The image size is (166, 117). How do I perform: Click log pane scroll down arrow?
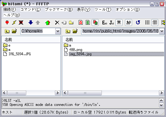point(161,105)
